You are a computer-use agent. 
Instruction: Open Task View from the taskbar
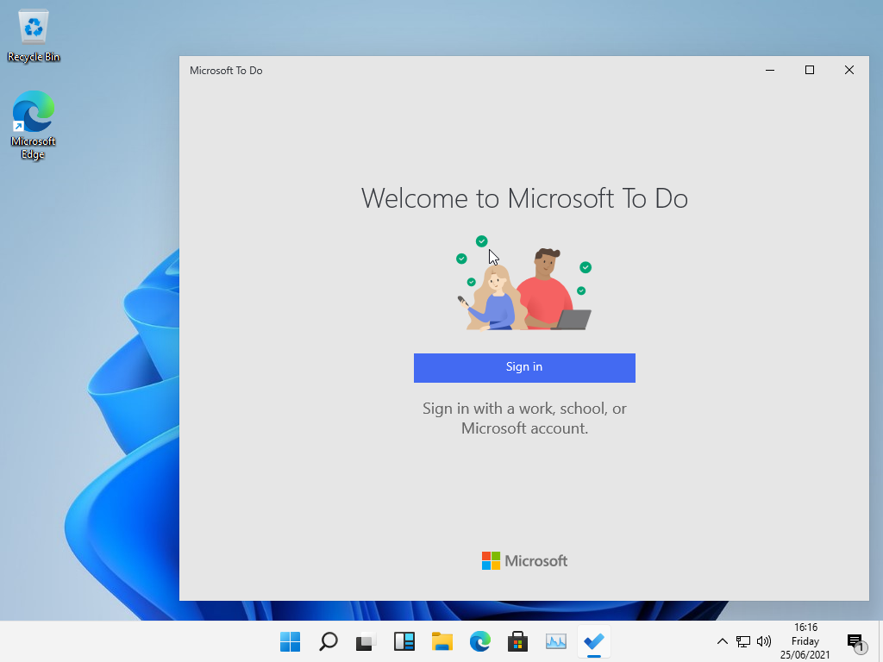366,641
